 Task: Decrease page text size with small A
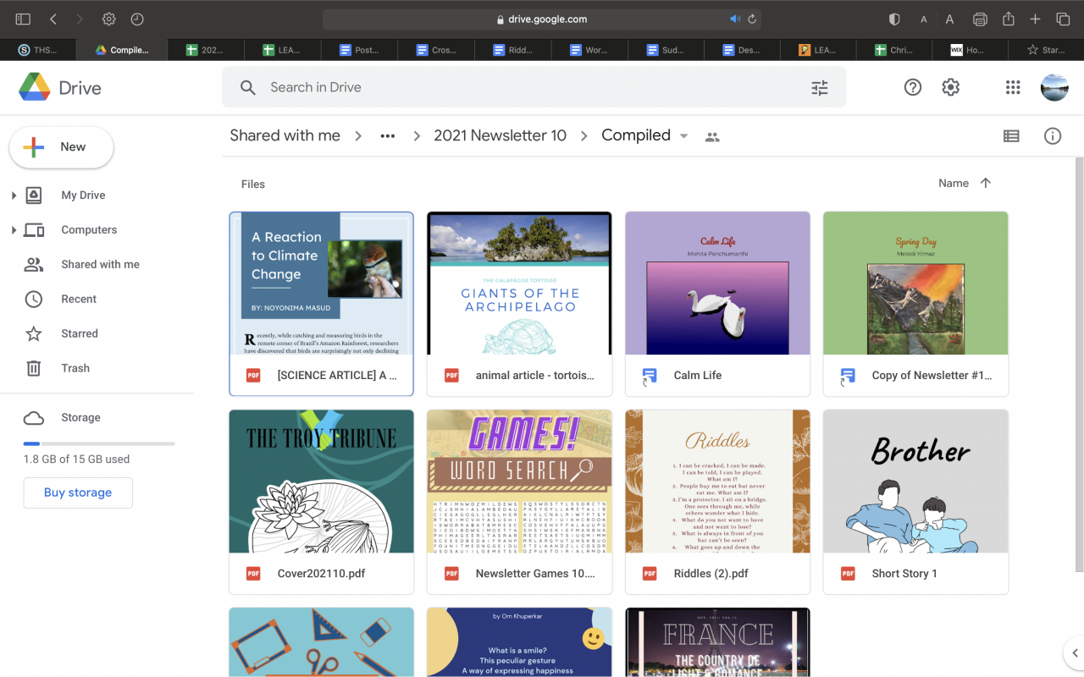(924, 19)
